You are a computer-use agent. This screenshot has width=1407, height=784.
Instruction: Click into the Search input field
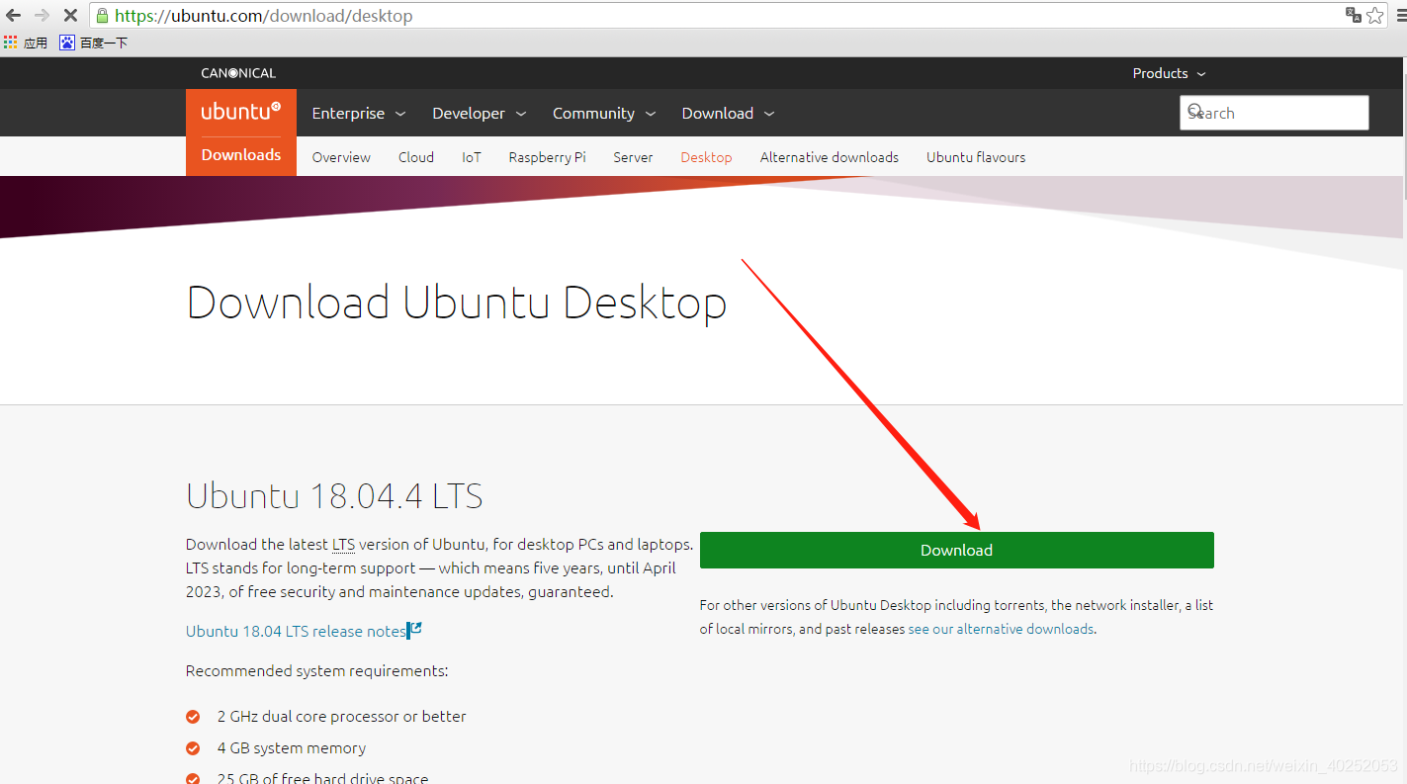(x=1274, y=113)
